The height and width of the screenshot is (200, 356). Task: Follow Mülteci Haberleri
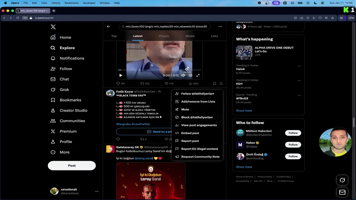tap(293, 133)
